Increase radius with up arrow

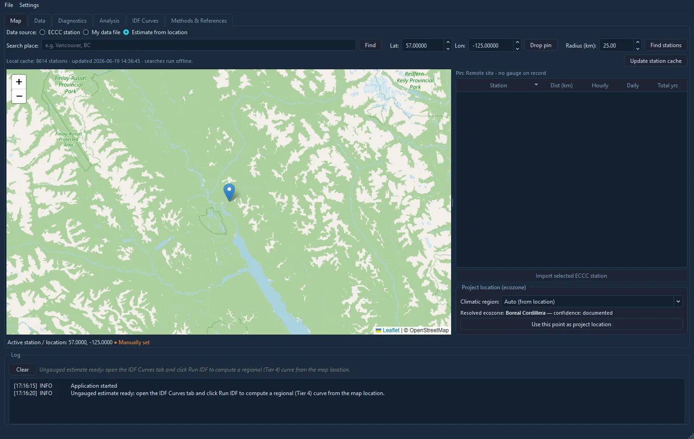coord(638,42)
